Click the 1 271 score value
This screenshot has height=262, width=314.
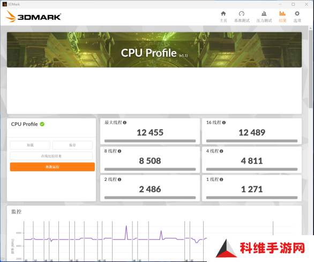click(252, 189)
